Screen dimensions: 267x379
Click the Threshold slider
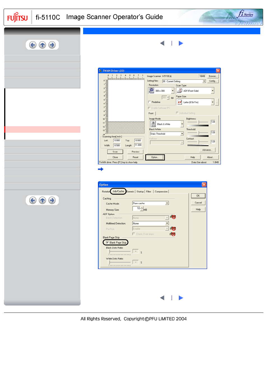(198, 133)
